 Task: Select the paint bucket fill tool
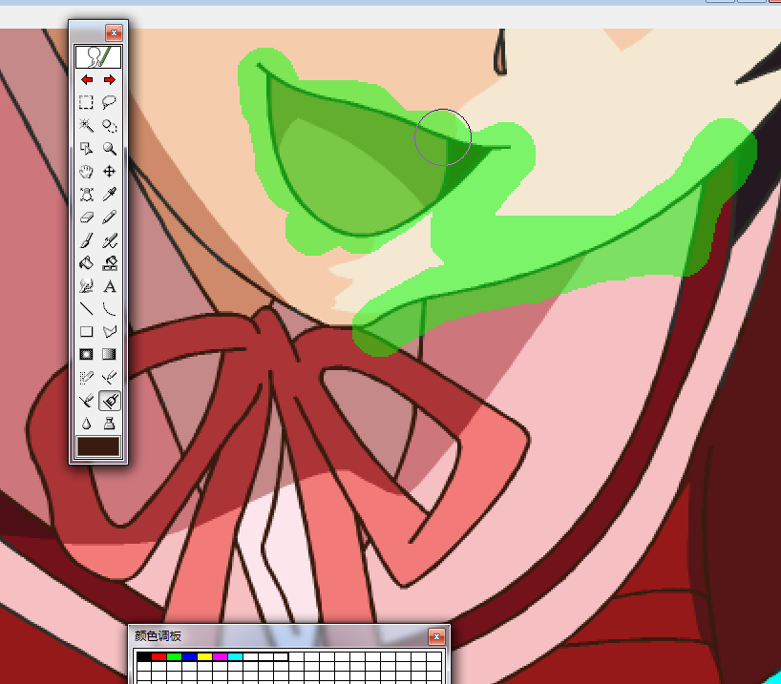pos(86,262)
